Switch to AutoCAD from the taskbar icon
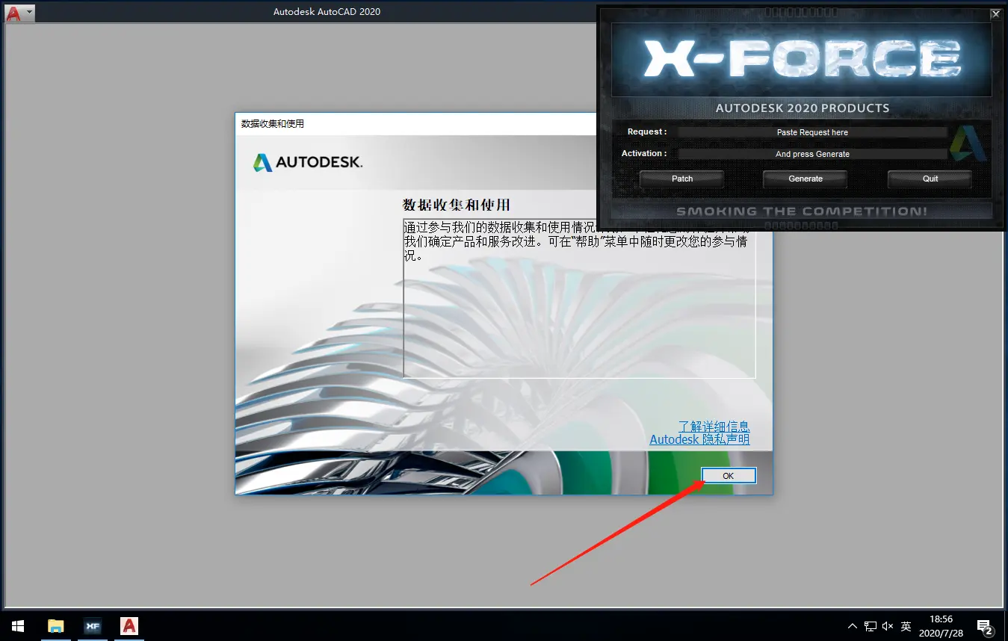Viewport: 1008px width, 641px height. pos(130,626)
